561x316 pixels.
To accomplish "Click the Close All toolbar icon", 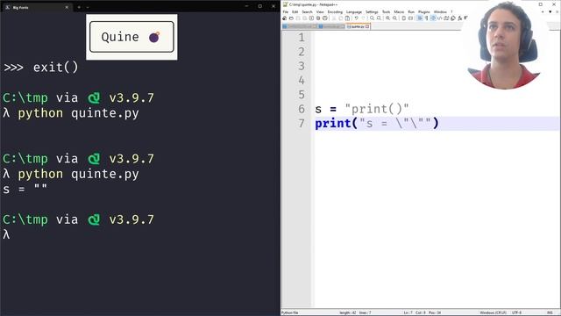I will pyautogui.click(x=318, y=18).
